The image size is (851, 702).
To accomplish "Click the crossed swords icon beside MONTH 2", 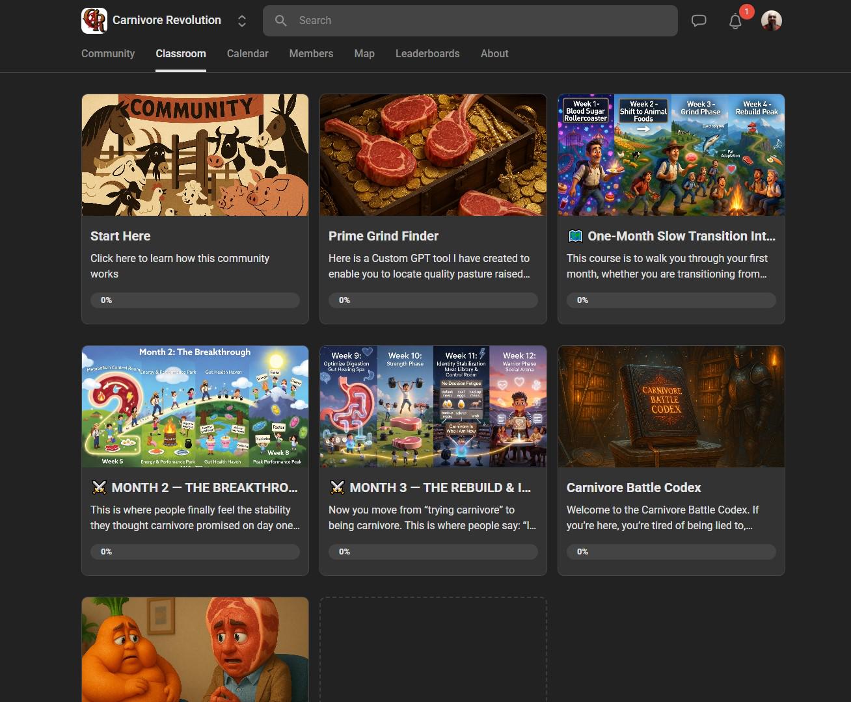I will (x=99, y=487).
